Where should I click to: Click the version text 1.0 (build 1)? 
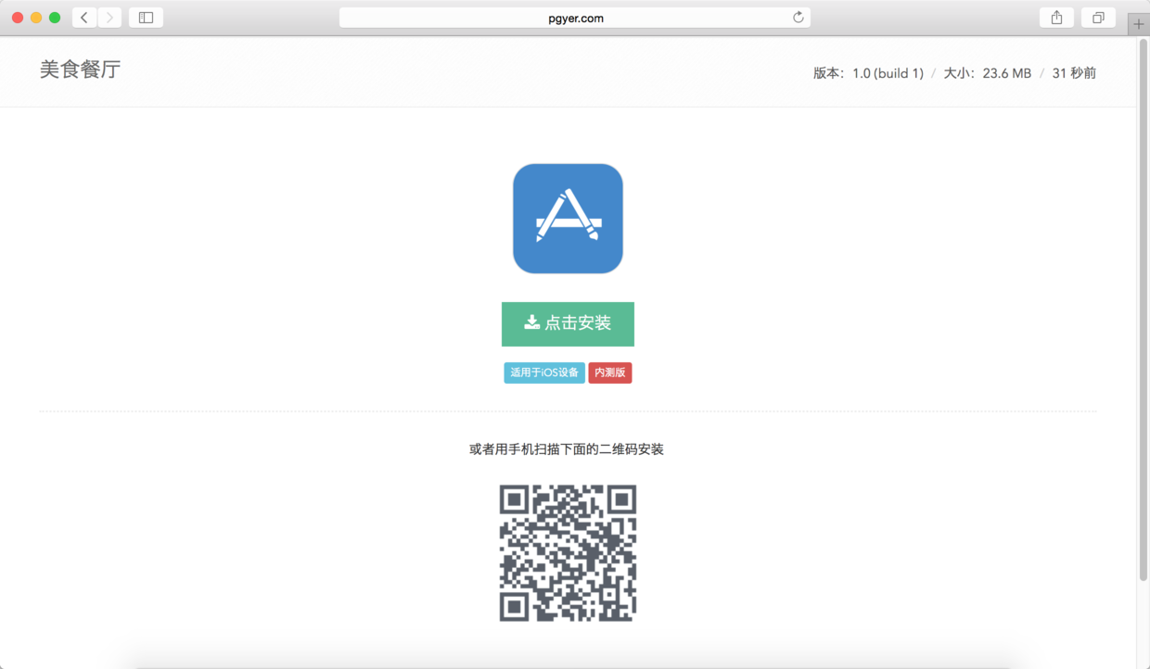888,73
